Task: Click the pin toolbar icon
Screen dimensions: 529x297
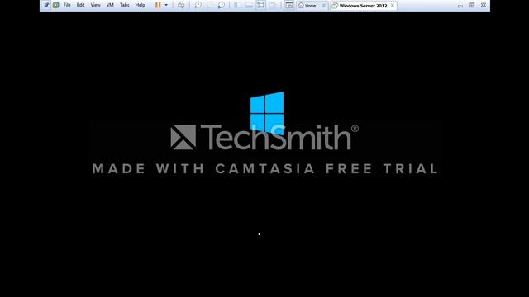Action: tap(46, 5)
